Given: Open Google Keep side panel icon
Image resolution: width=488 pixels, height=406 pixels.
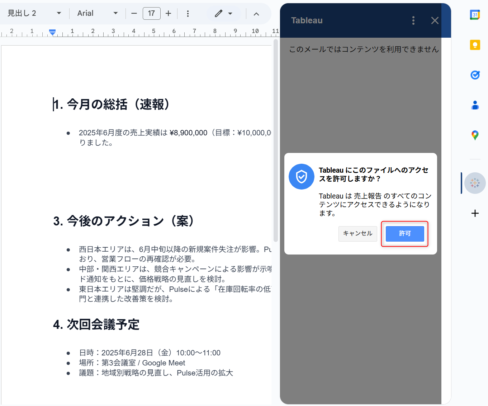Looking at the screenshot, I should pyautogui.click(x=475, y=45).
